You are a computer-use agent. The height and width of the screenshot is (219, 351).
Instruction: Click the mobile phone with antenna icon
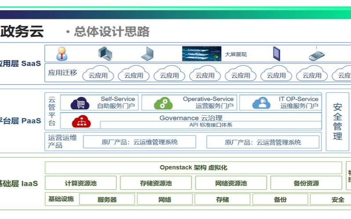point(316,54)
